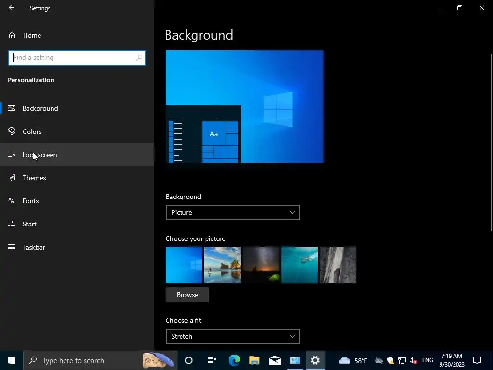The image size is (493, 370).
Task: Click the clock showing 7:19 AM
Action: [x=452, y=360]
